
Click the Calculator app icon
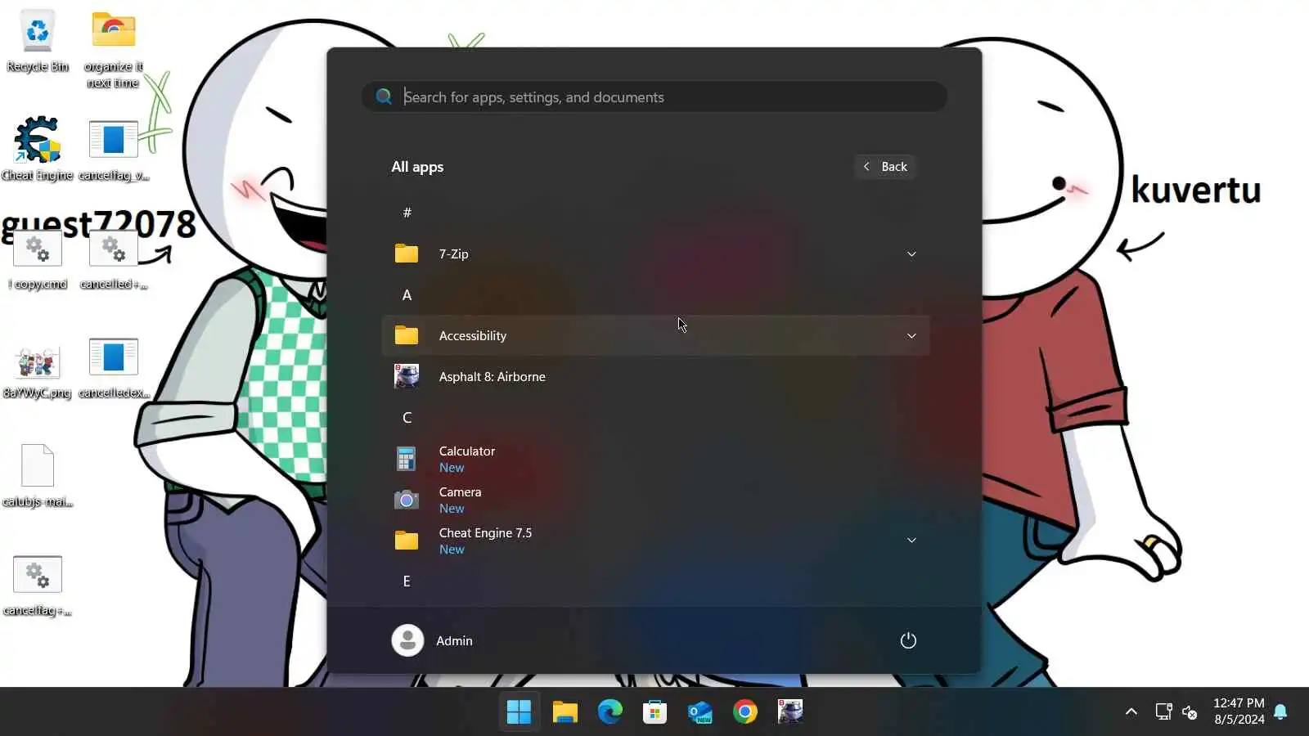[407, 459]
